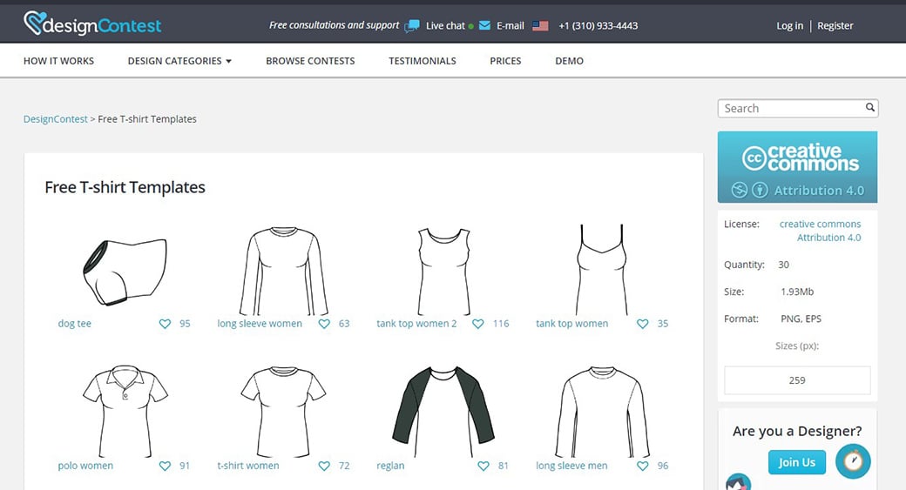The image size is (906, 490).
Task: Favorite the reglan template with heart
Action: pyautogui.click(x=483, y=467)
